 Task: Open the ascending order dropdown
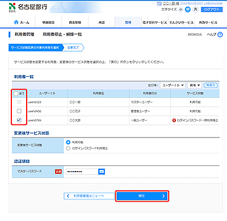coord(195,85)
